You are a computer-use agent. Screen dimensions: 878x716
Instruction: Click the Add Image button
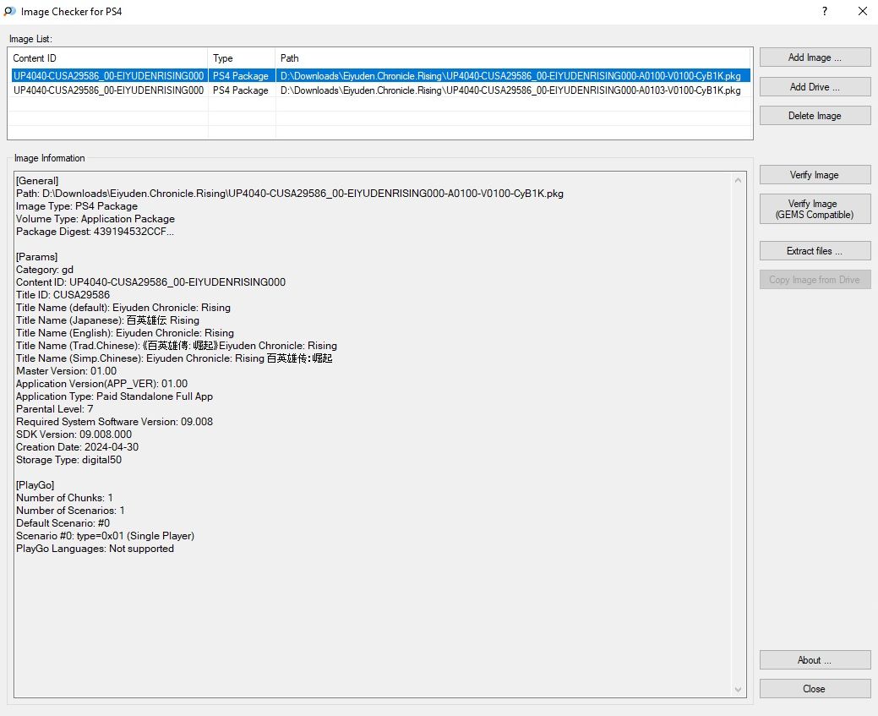click(x=815, y=57)
